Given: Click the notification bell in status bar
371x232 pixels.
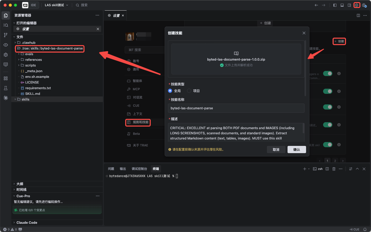Looking at the screenshot, I should pyautogui.click(x=365, y=229).
